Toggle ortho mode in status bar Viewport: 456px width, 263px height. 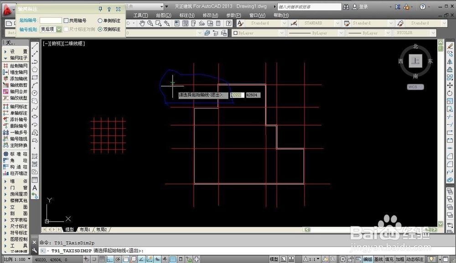click(109, 259)
